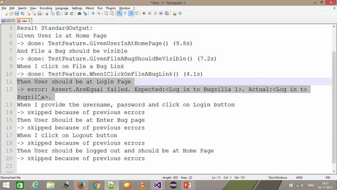Open the Settings menu
Screen dimensions: 337x190
[77, 8]
